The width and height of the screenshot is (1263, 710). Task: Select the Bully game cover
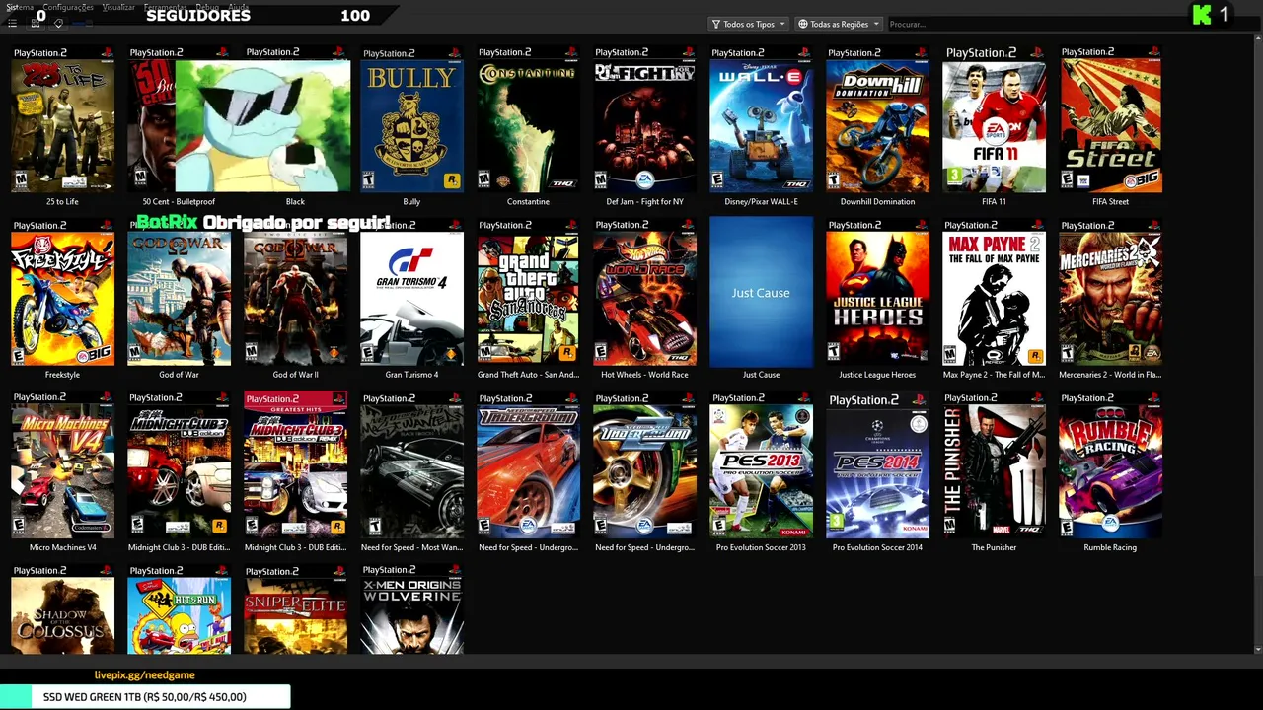[411, 118]
